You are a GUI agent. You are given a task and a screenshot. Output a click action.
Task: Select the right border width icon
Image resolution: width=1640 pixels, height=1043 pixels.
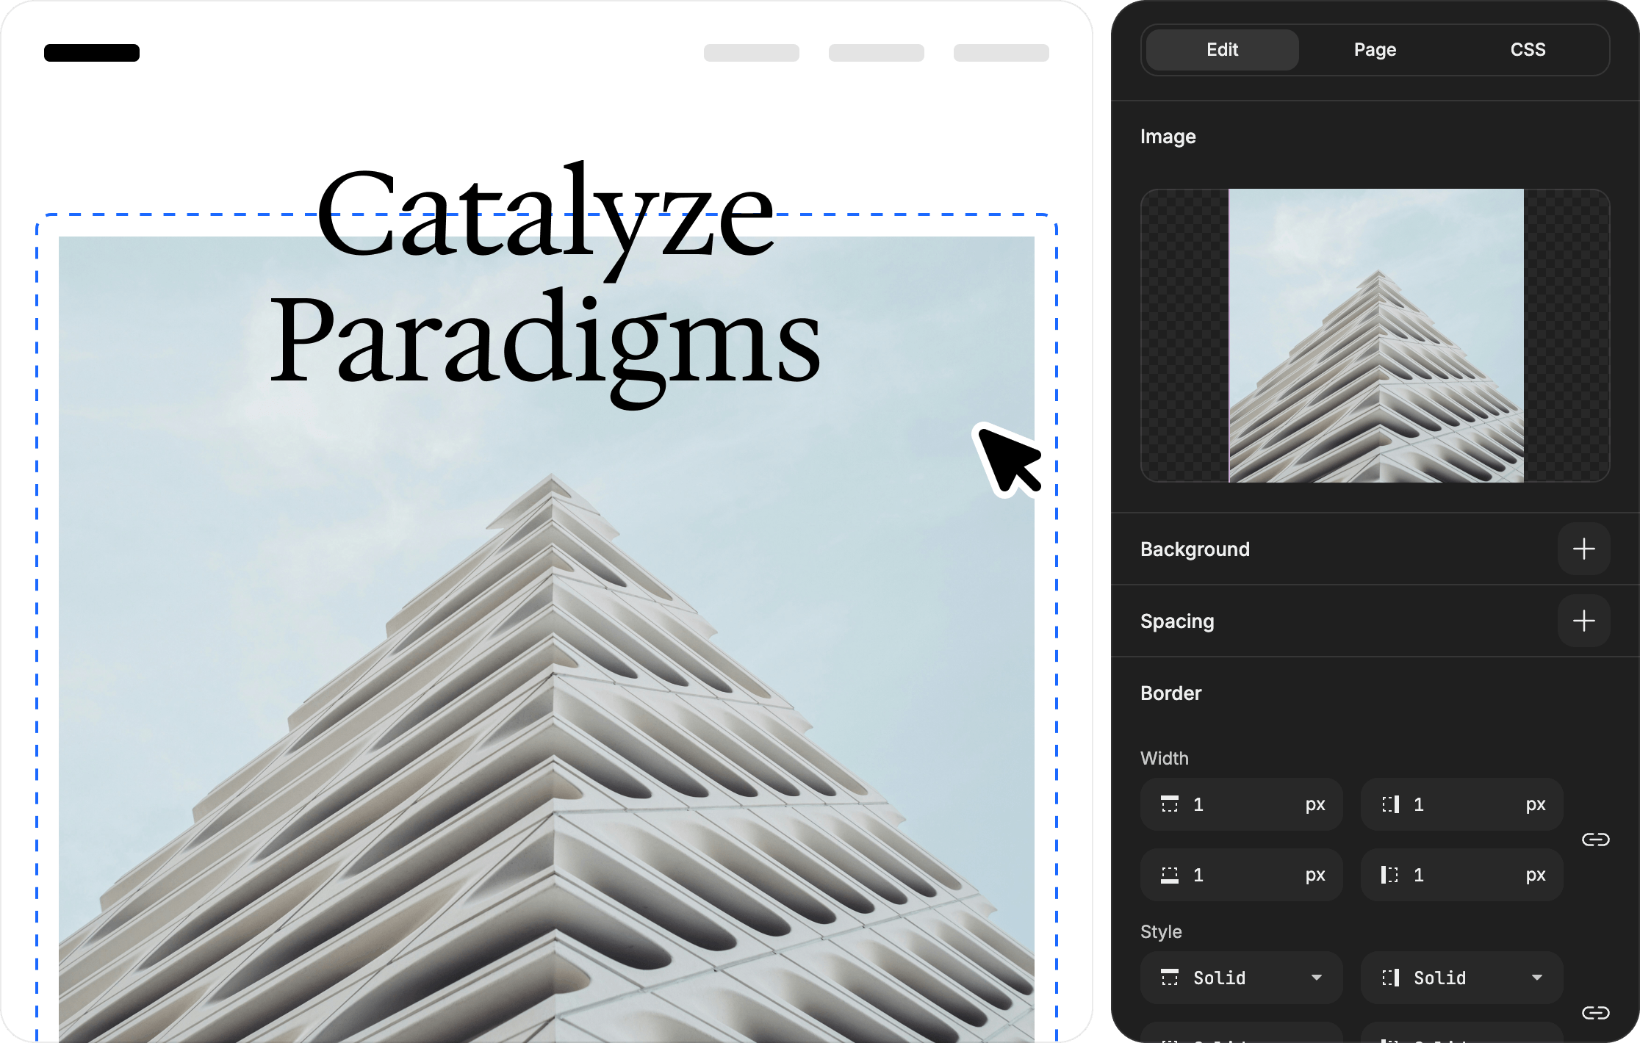1391,804
